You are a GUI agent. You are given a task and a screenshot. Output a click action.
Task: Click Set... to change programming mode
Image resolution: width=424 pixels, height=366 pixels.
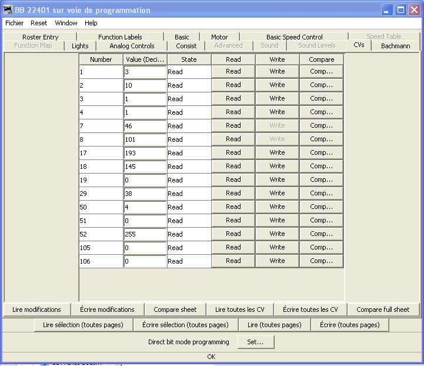pyautogui.click(x=256, y=342)
